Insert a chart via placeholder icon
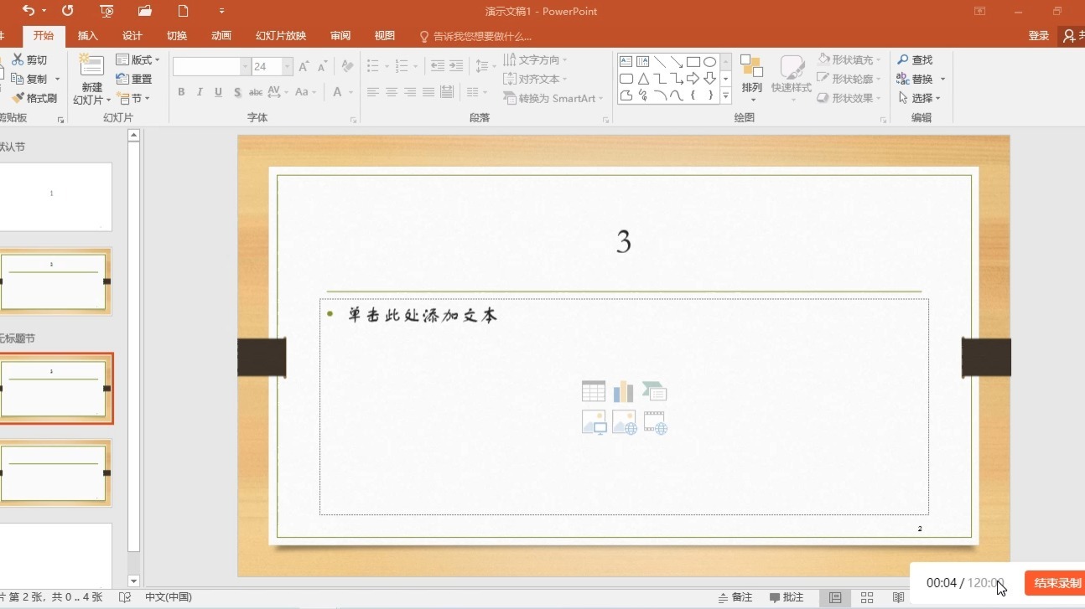The width and height of the screenshot is (1085, 609). tap(624, 391)
